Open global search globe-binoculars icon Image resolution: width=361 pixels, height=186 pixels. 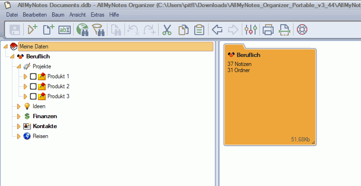click(x=83, y=30)
